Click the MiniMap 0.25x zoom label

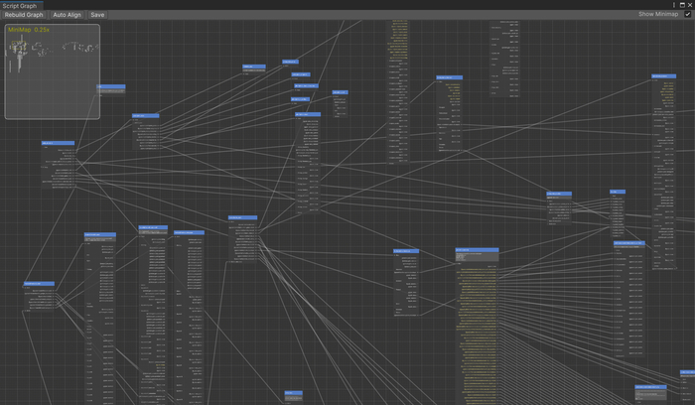click(29, 30)
